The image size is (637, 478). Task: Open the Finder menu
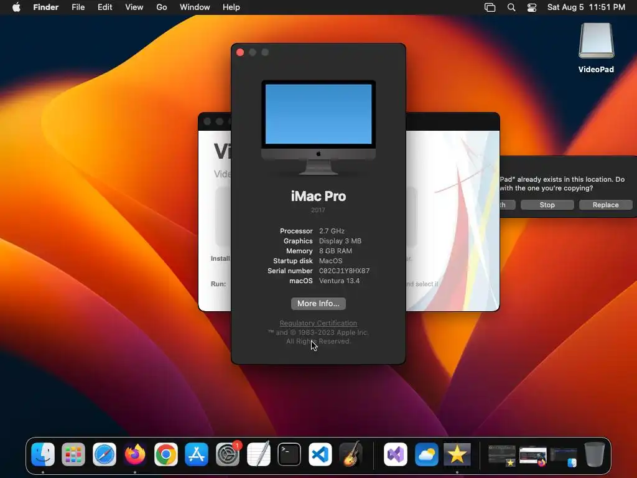[46, 7]
